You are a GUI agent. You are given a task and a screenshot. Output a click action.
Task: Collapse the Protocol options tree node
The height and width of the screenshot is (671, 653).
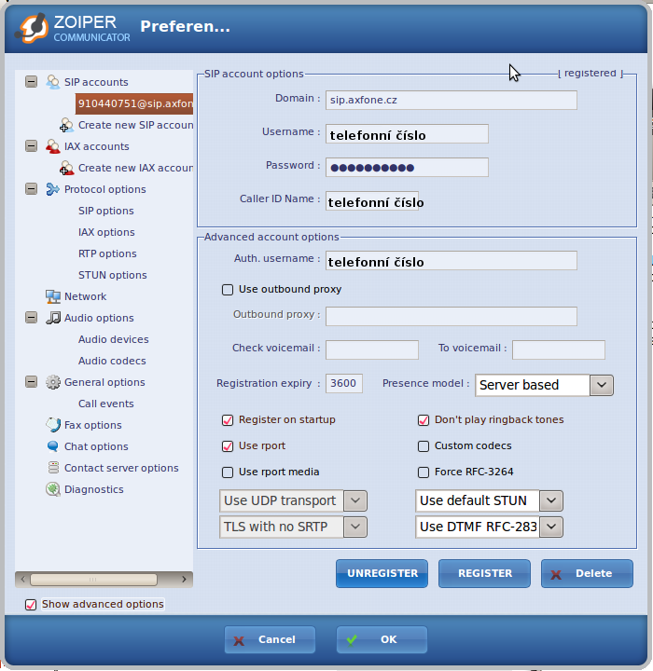point(32,188)
